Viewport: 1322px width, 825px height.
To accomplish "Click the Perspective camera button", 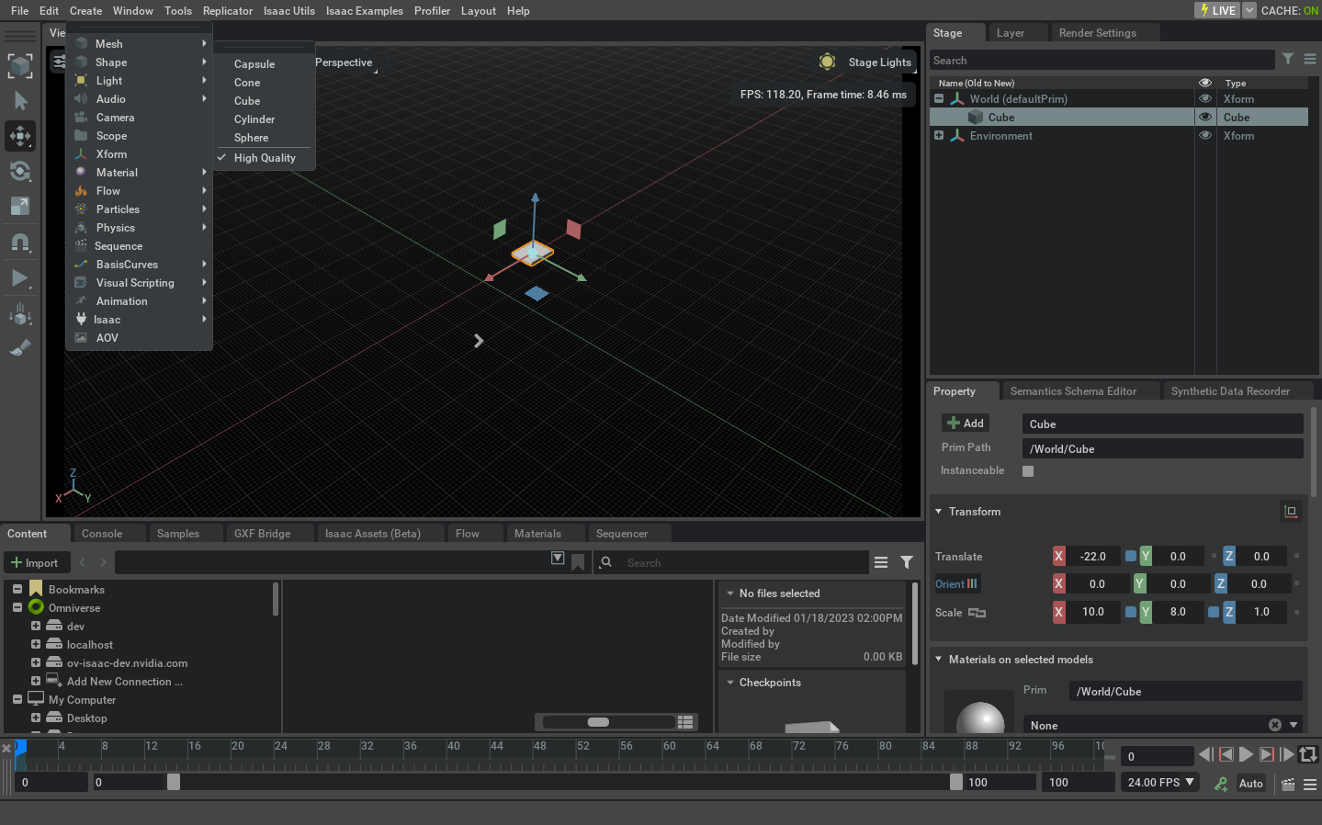I will pos(344,62).
